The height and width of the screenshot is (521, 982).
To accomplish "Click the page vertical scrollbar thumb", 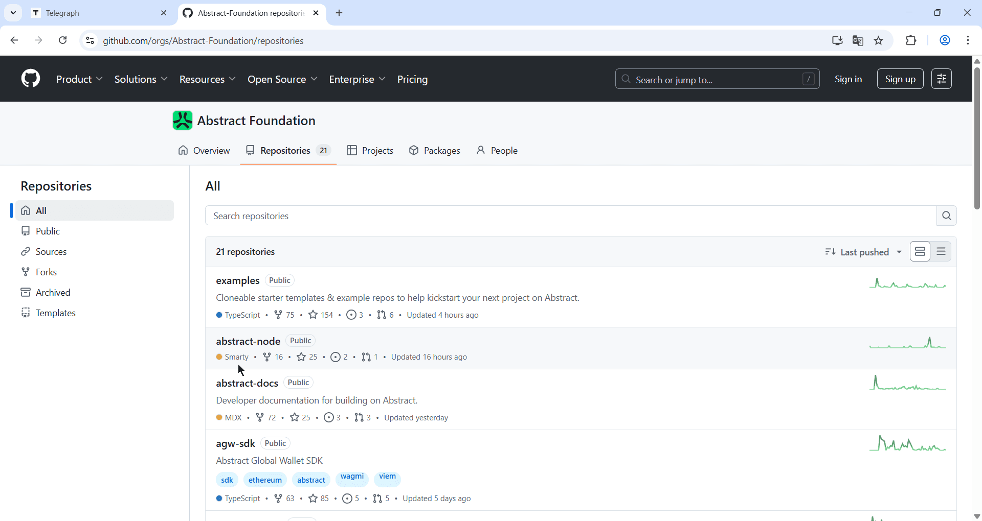I will tap(977, 138).
